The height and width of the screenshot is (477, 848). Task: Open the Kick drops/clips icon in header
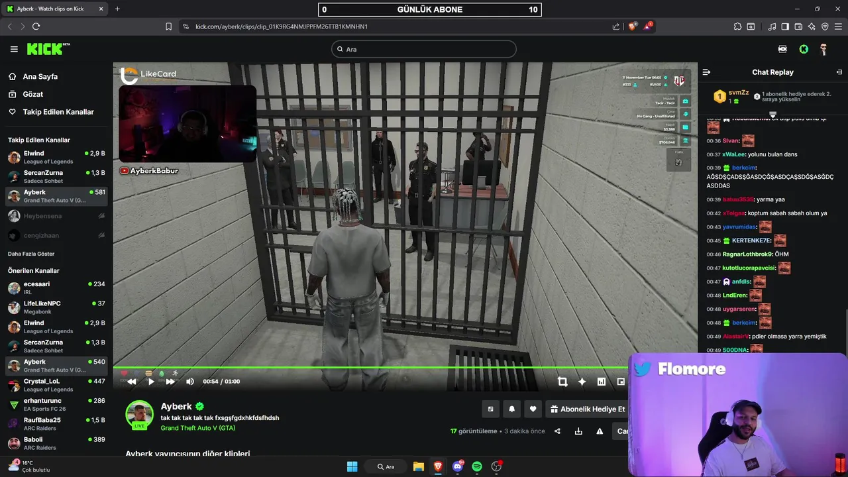point(782,49)
